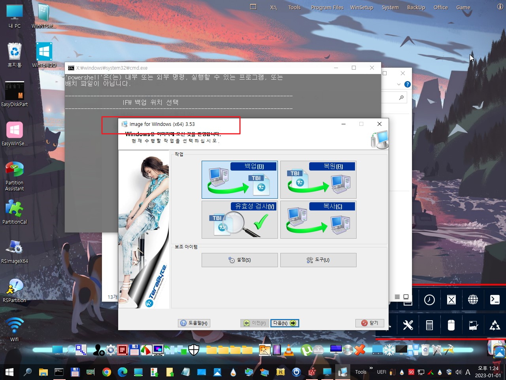This screenshot has width=506, height=380.
Task: Click the command prompt icon in launcher panel
Action: pos(495,300)
